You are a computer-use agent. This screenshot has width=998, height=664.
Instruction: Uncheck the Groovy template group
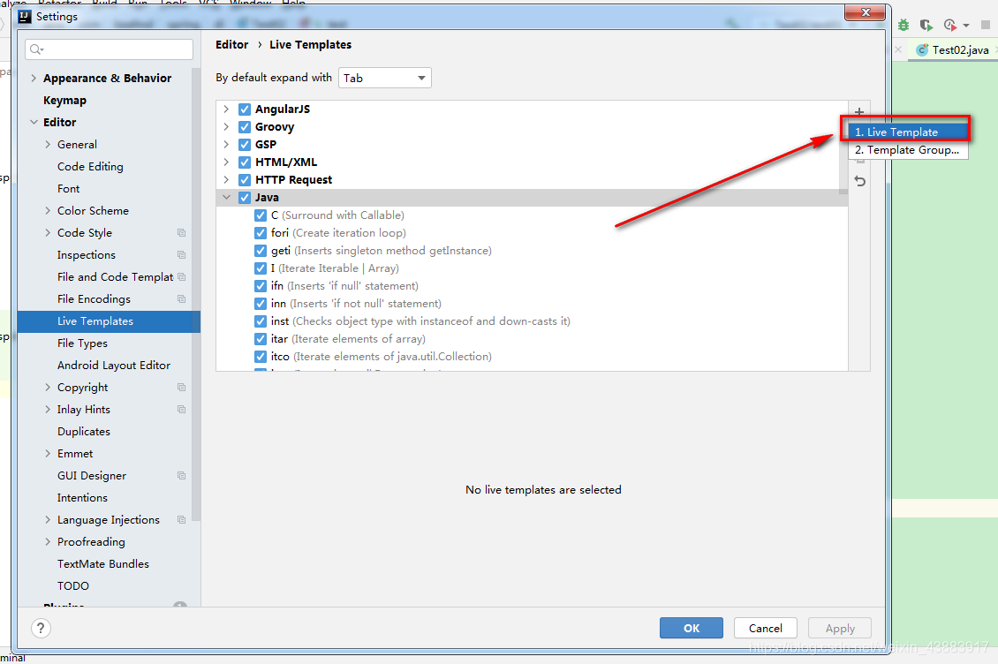point(245,126)
